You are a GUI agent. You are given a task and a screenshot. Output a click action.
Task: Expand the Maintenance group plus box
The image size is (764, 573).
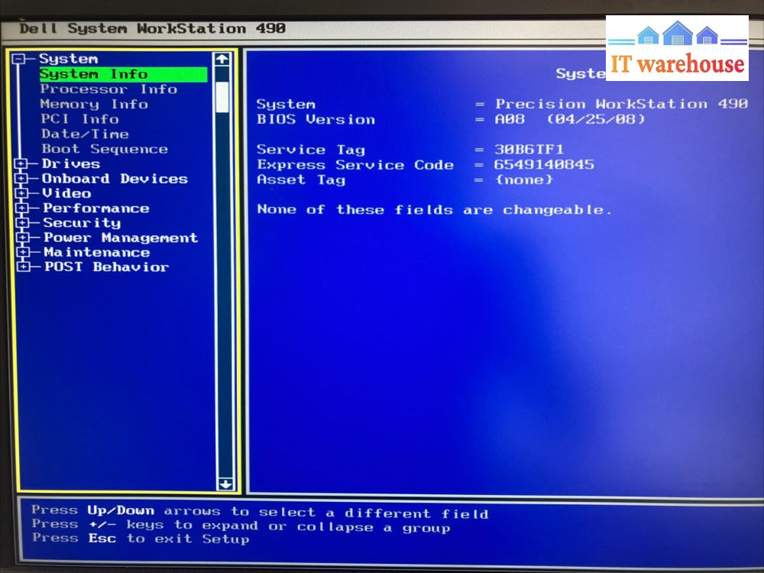point(24,253)
